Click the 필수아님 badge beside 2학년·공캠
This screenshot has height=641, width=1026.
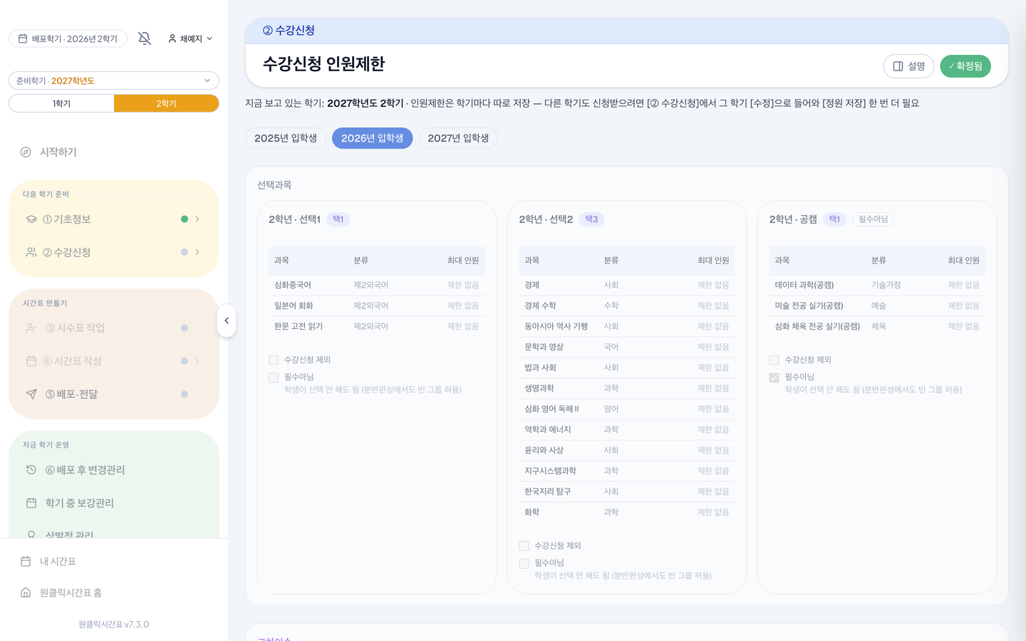point(873,219)
